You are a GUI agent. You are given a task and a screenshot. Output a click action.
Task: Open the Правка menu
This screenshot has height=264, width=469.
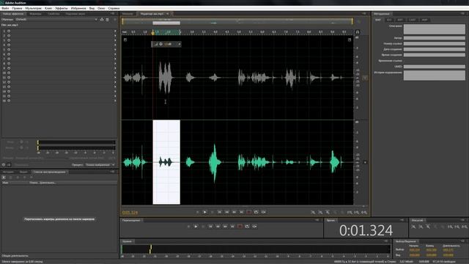[x=17, y=8]
